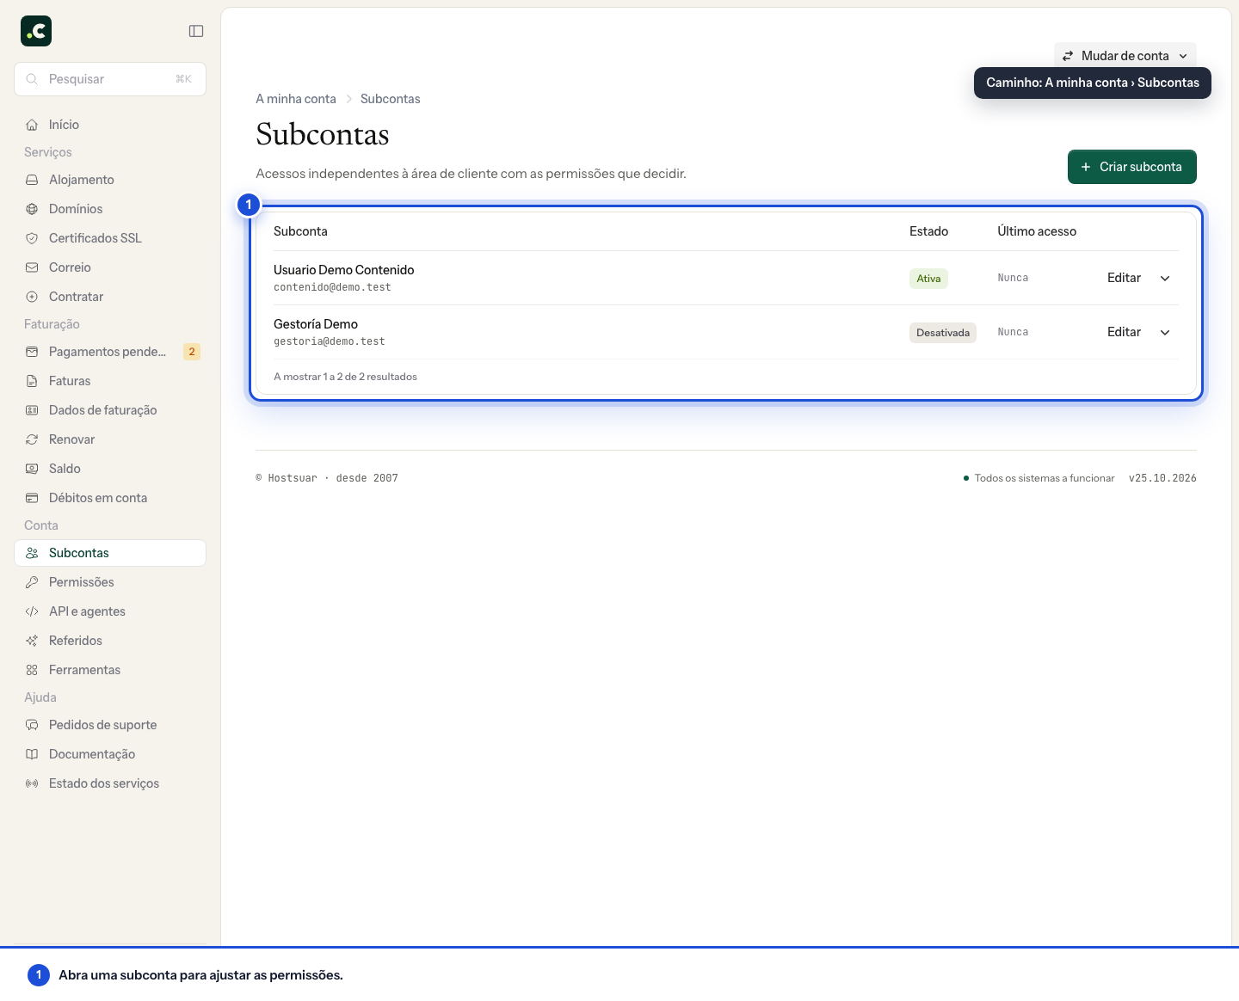Select Faturas menu item

pyautogui.click(x=110, y=381)
